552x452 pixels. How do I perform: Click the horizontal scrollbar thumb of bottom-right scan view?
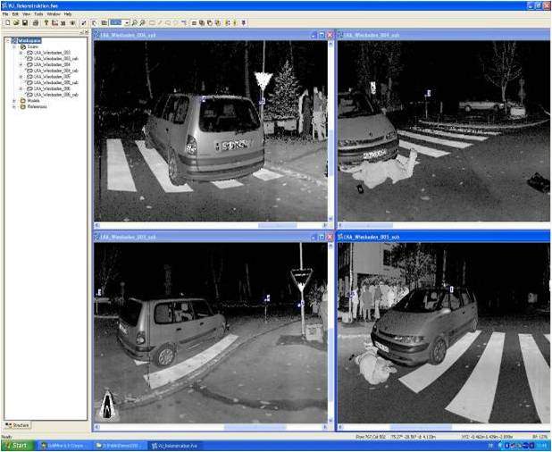click(421, 427)
